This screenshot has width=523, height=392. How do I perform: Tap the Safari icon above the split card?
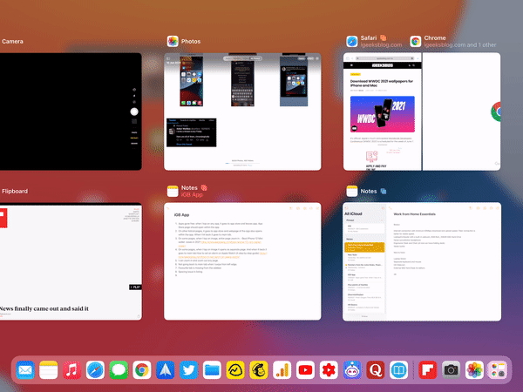click(352, 41)
